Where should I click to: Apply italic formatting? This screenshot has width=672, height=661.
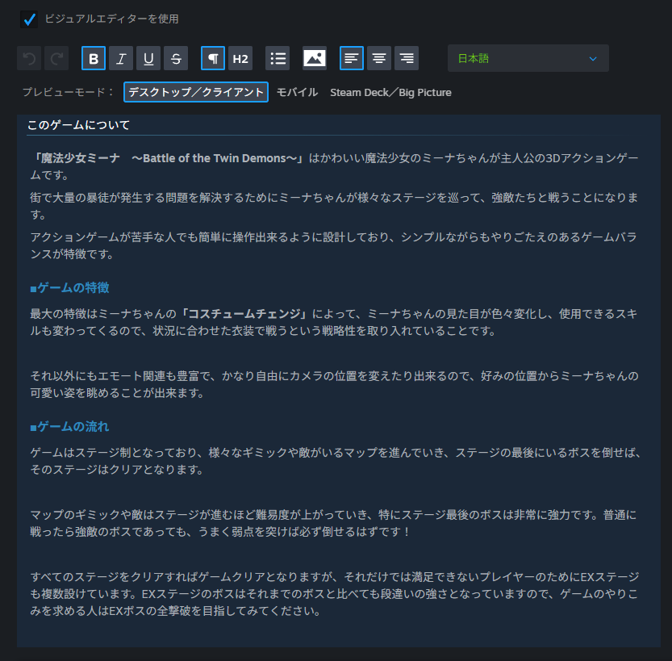point(121,58)
